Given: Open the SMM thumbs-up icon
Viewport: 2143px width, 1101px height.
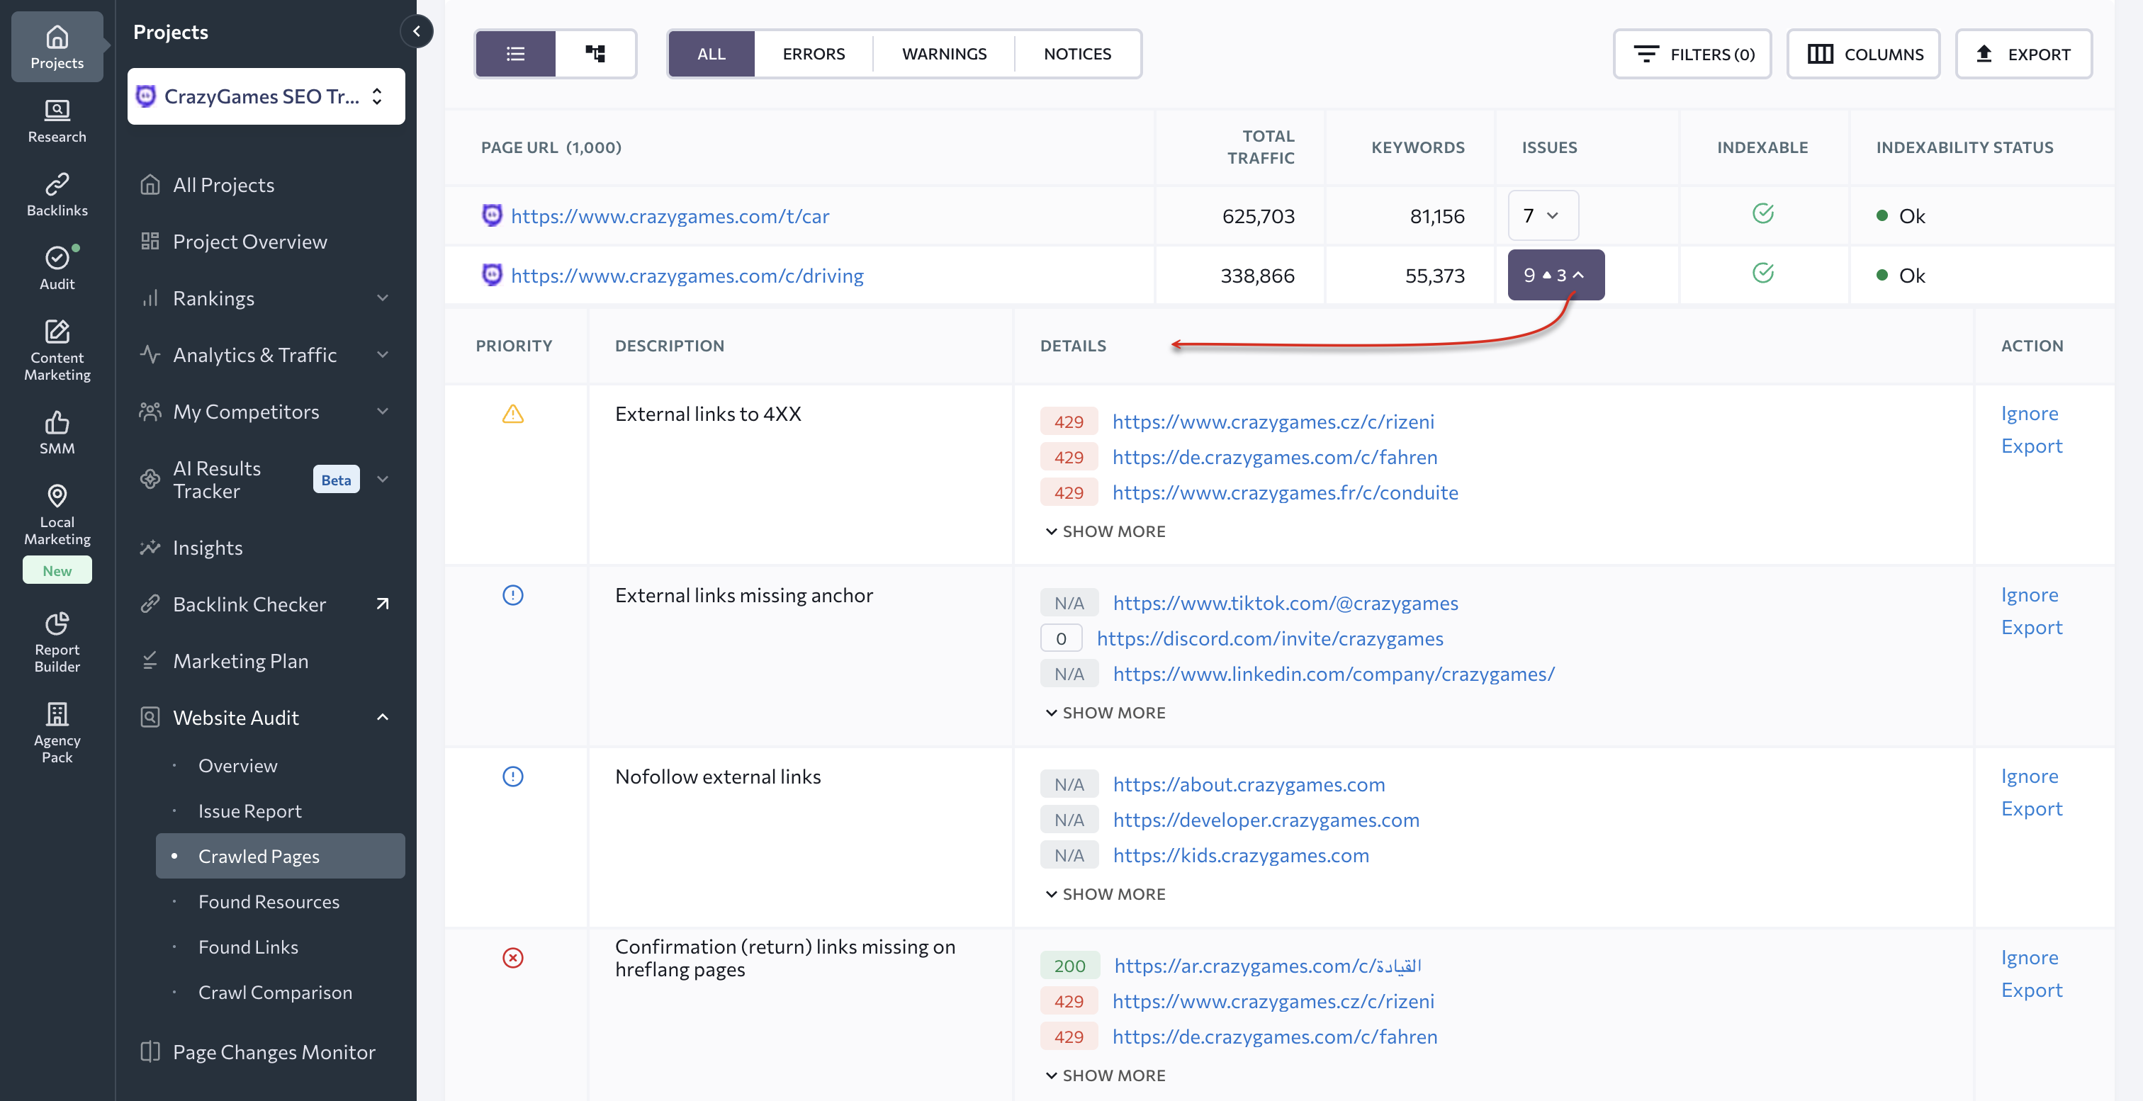Looking at the screenshot, I should click(57, 422).
